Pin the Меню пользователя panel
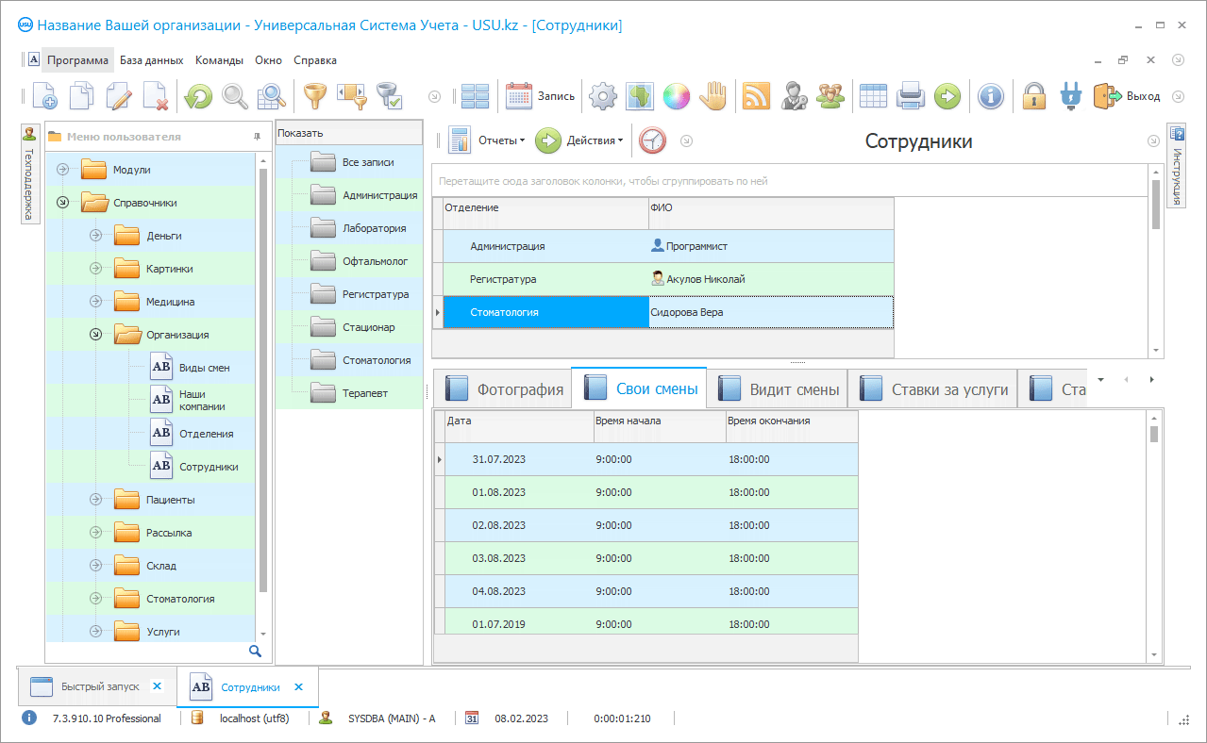1207x743 pixels. [257, 137]
